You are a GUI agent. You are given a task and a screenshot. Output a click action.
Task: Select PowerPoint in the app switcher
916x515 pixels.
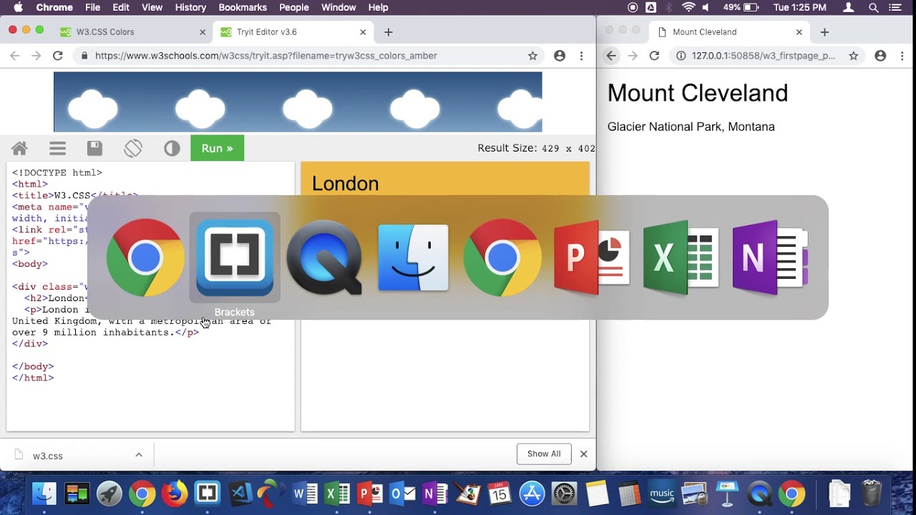tap(592, 257)
